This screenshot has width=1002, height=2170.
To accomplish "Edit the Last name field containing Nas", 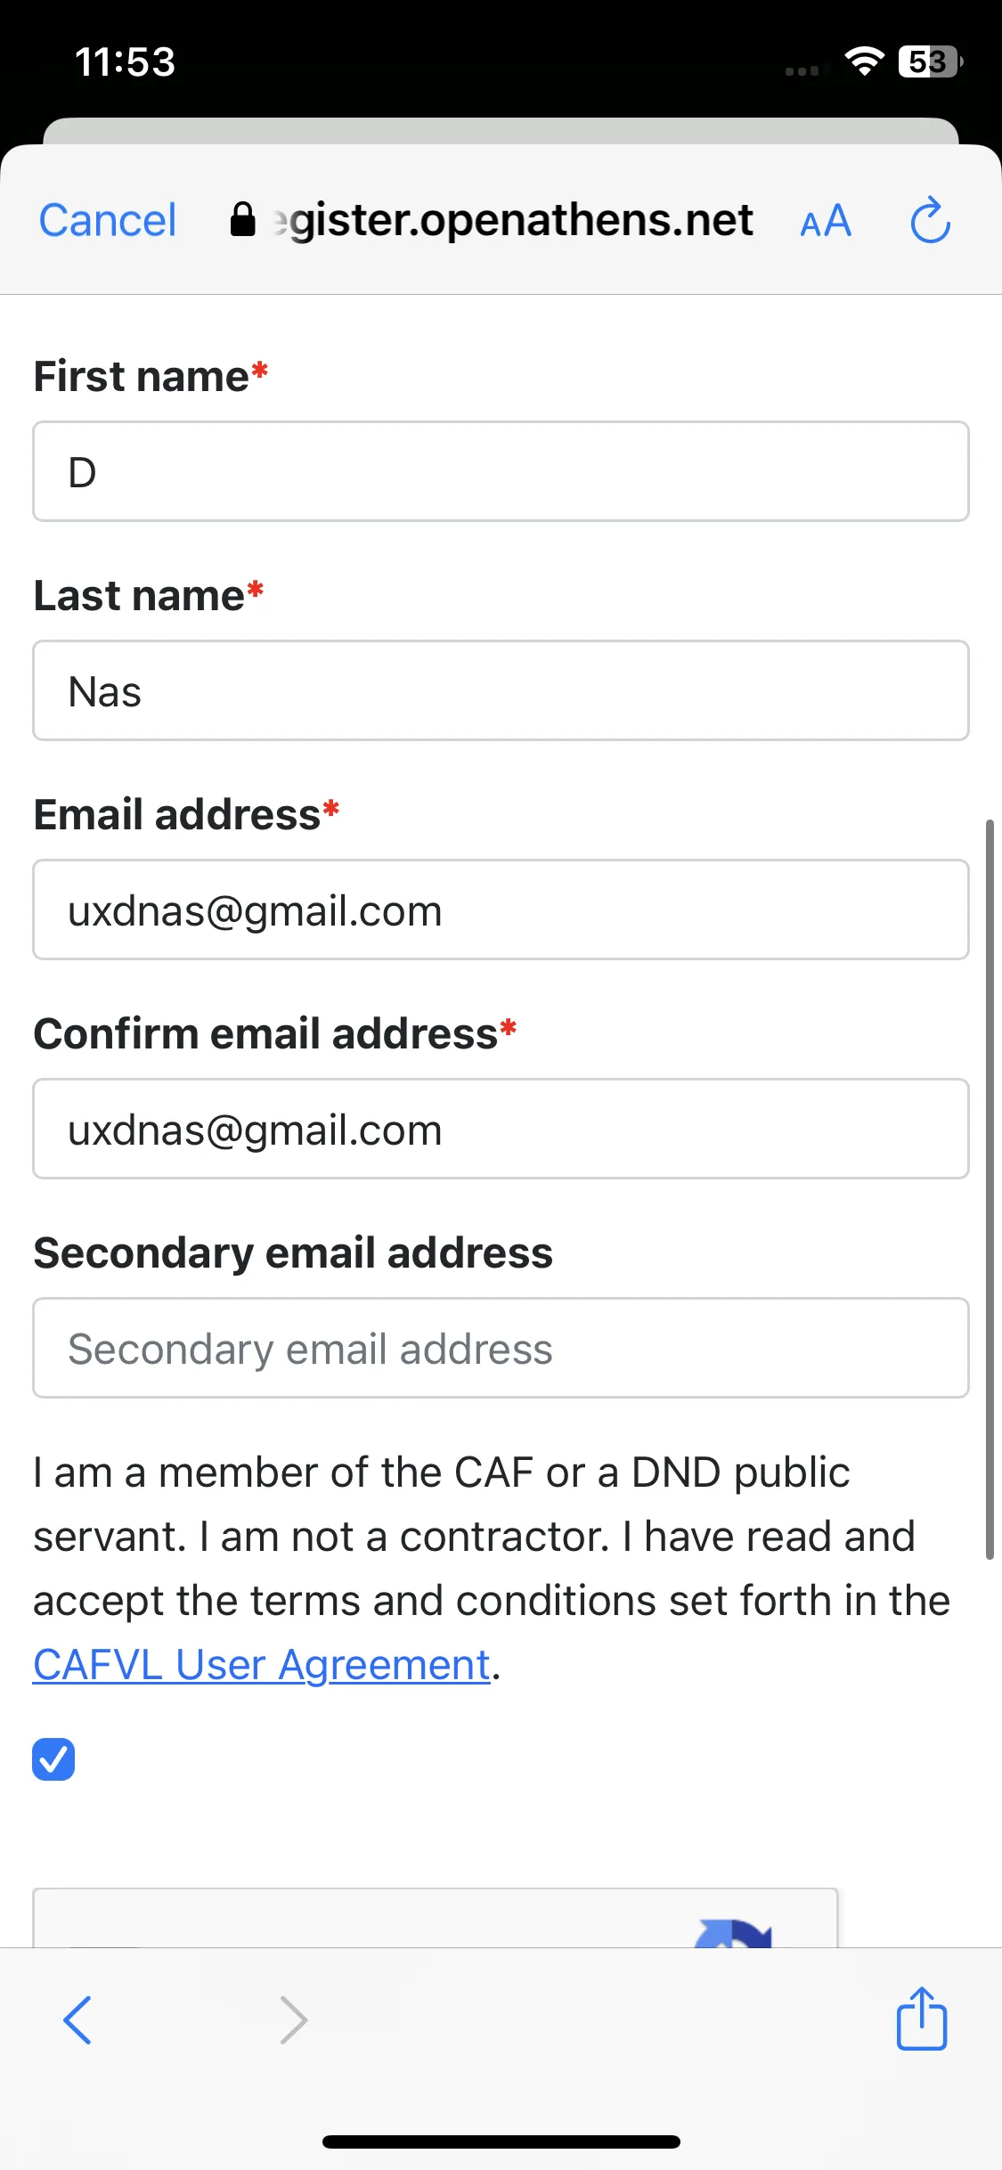I will point(501,690).
